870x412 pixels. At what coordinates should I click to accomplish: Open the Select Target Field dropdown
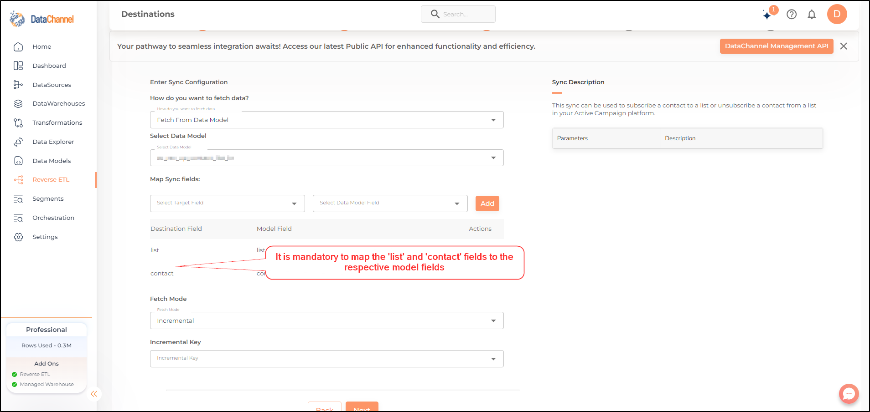click(227, 203)
